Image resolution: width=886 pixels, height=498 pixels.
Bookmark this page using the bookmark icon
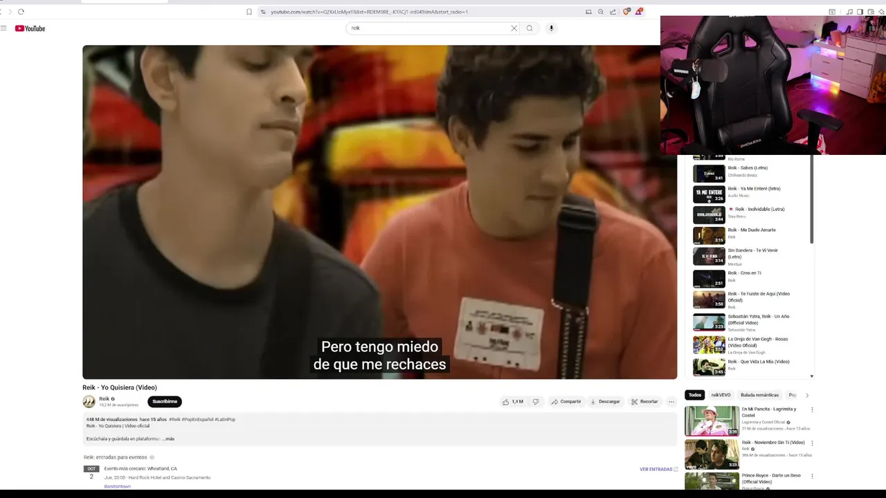249,12
